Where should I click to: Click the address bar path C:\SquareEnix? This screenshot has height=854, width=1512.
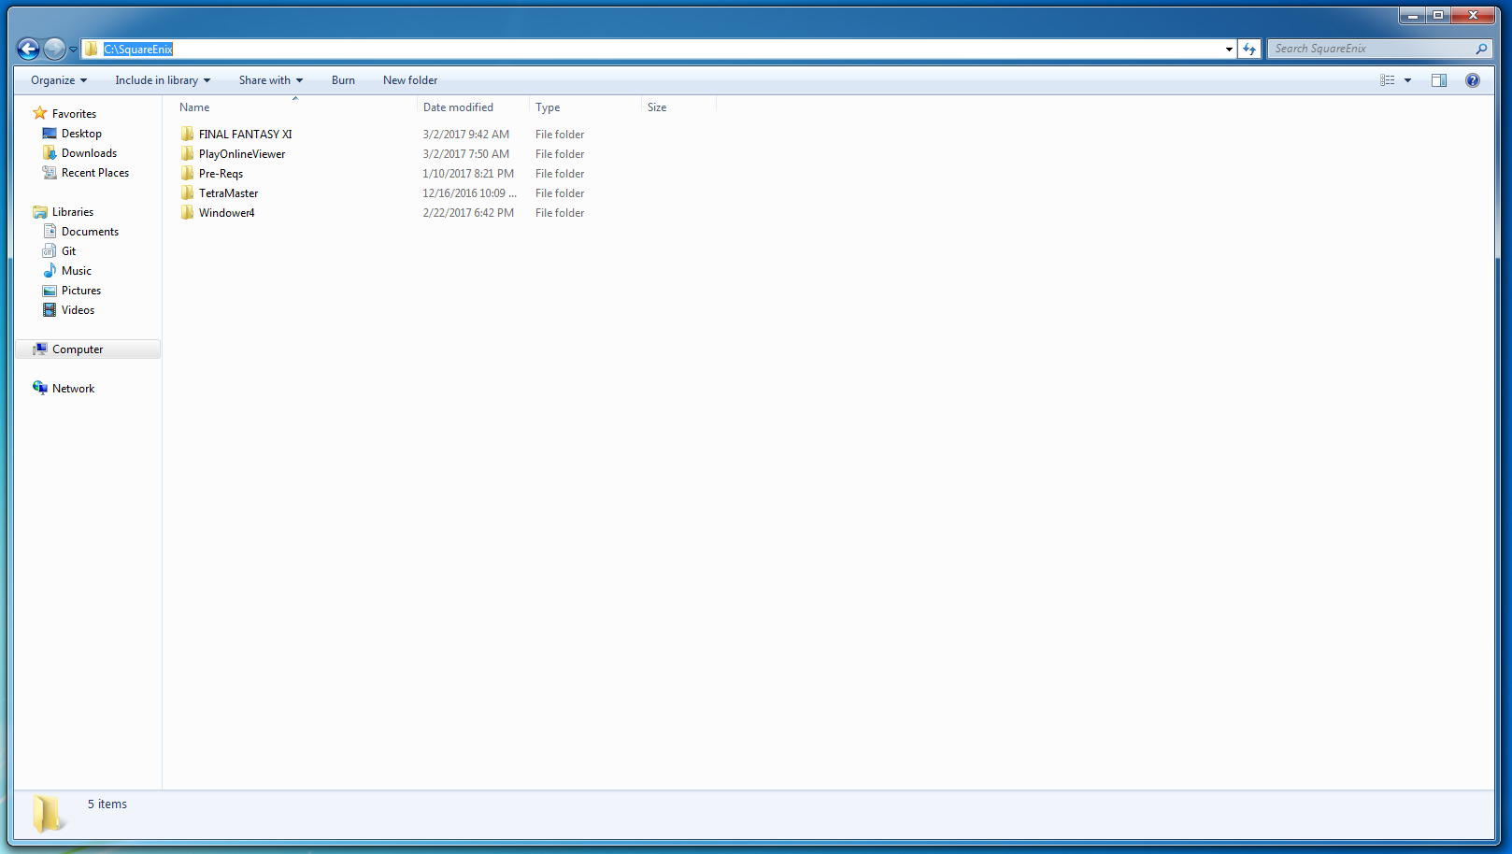tap(138, 49)
